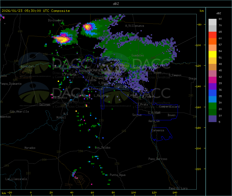Image resolution: width=232 pixels, height=196 pixels.
Task: Click the strong storm cell core near Divisadero
Action: pos(63,39)
